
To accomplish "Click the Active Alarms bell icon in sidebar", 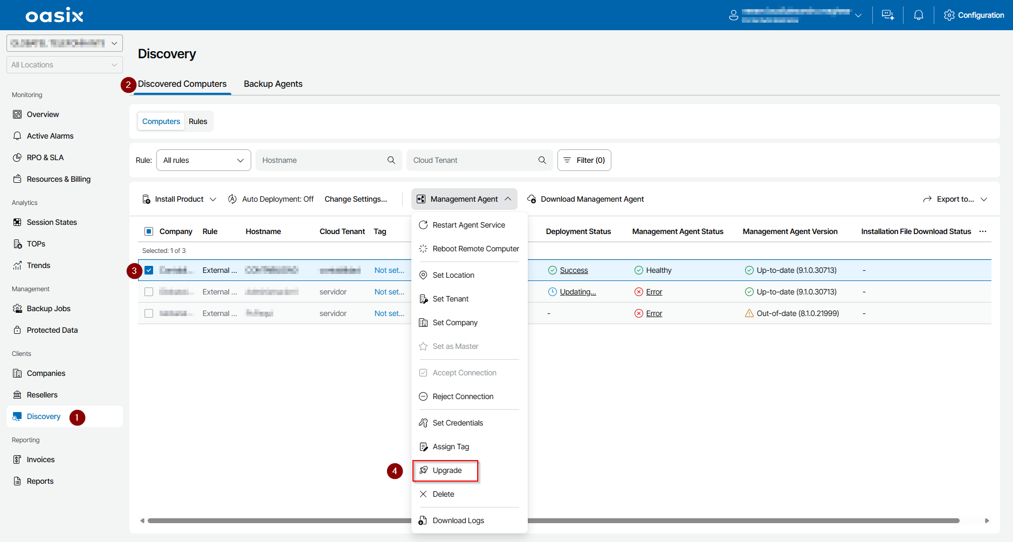I will [x=17, y=136].
